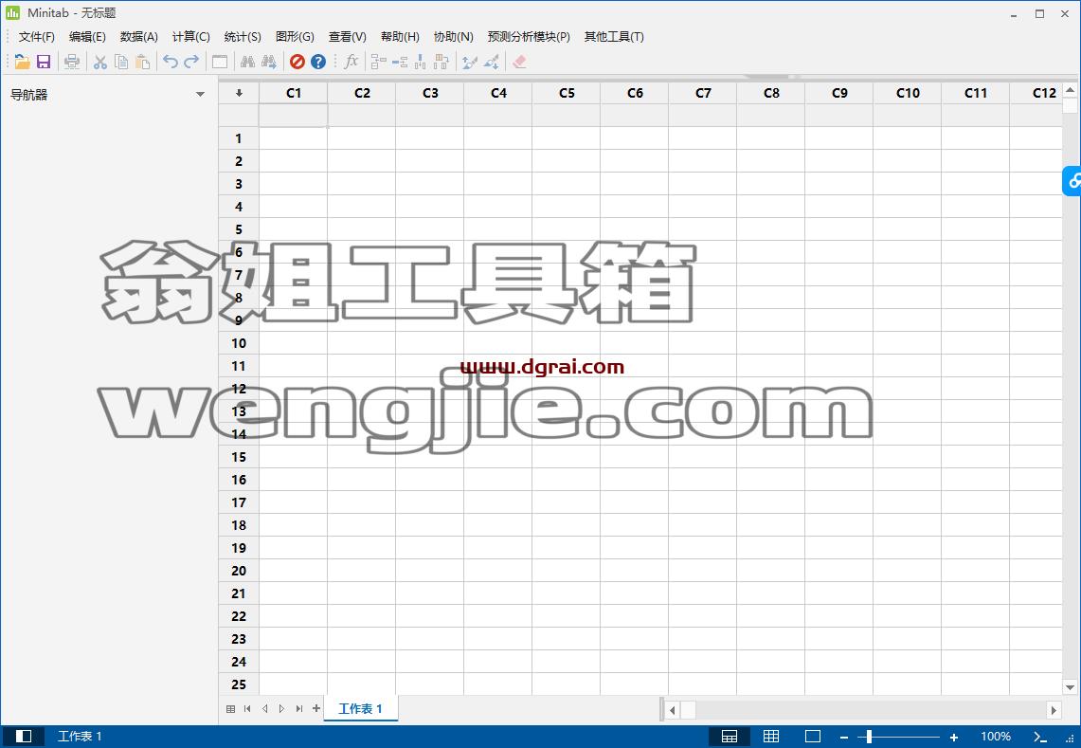Click the fx formula icon
The width and height of the screenshot is (1081, 748).
click(x=351, y=62)
